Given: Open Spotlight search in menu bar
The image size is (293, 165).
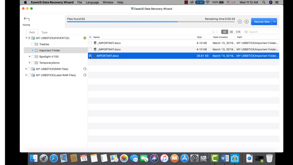Looking at the screenshot, I should click(x=264, y=2).
